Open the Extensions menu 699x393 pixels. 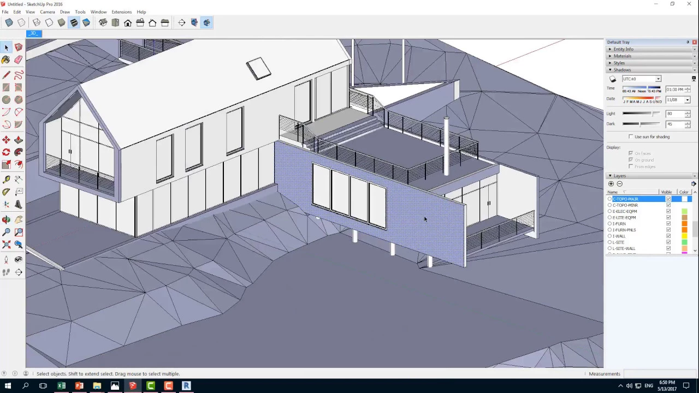coord(121,12)
